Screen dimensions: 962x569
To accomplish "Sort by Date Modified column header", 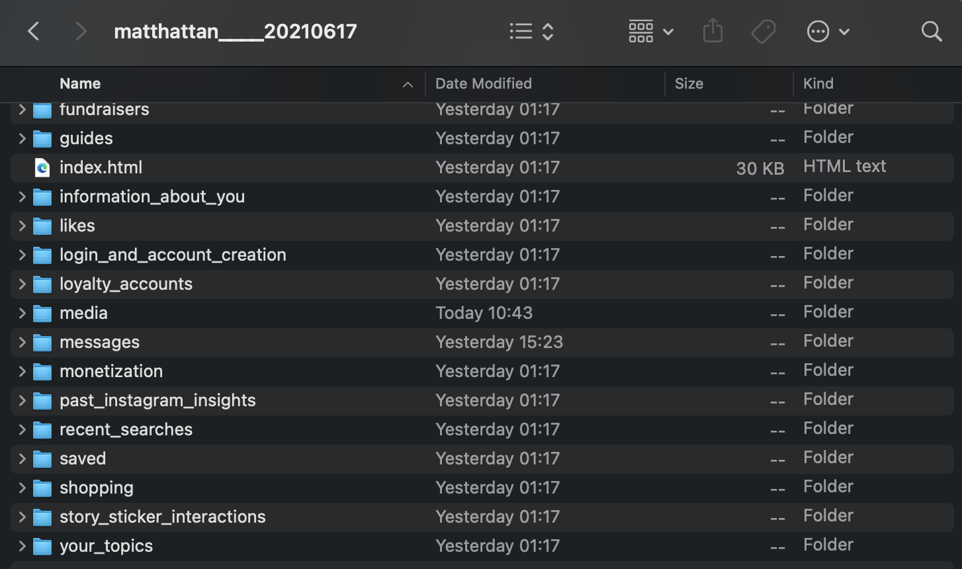I will click(483, 83).
